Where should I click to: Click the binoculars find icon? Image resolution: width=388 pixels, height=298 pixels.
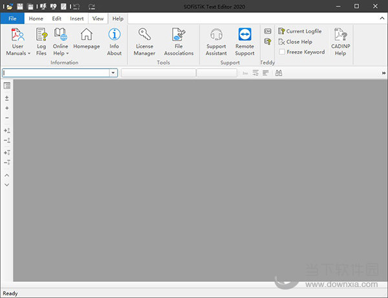point(279,73)
